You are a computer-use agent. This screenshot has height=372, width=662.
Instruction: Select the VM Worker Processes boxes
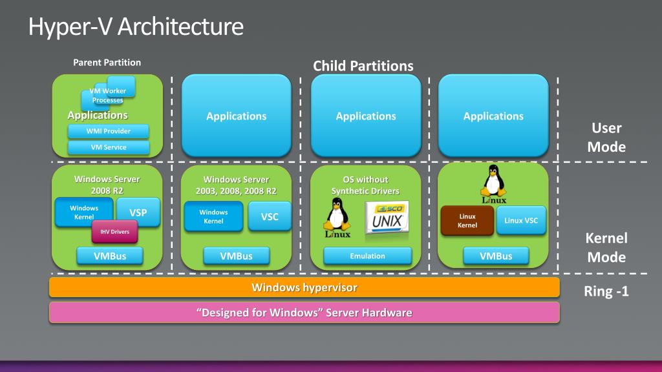tap(108, 94)
